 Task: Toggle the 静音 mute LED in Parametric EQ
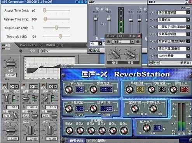pyautogui.click(x=3, y=49)
